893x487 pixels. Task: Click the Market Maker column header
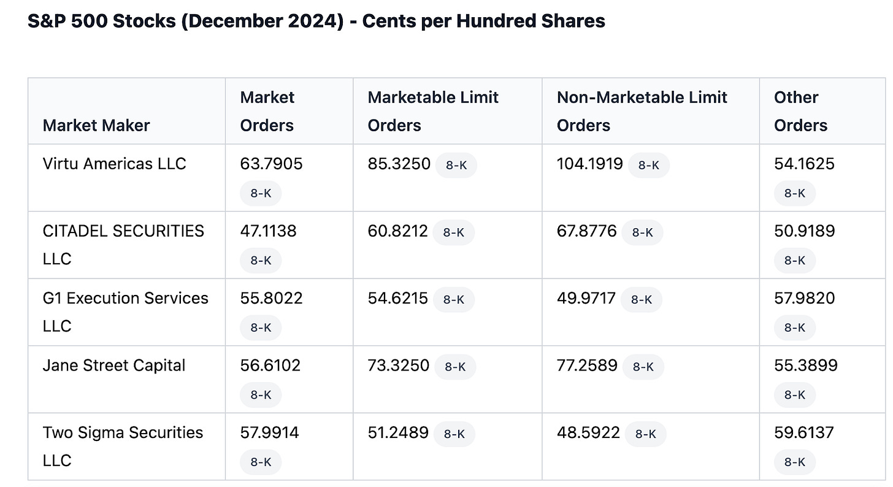pyautogui.click(x=96, y=125)
